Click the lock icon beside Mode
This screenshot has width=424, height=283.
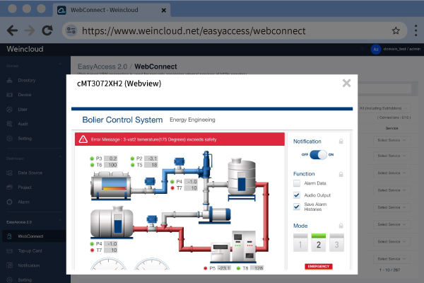pyautogui.click(x=341, y=226)
